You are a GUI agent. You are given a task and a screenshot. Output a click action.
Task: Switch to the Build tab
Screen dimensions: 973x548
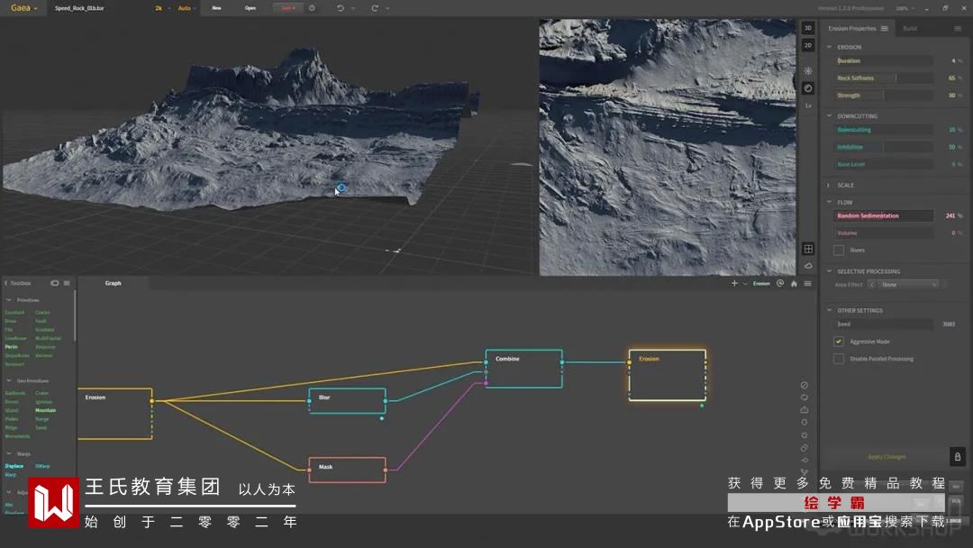[x=910, y=29]
